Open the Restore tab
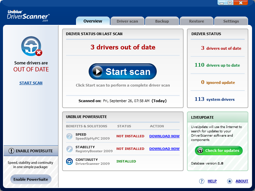 click(x=197, y=21)
